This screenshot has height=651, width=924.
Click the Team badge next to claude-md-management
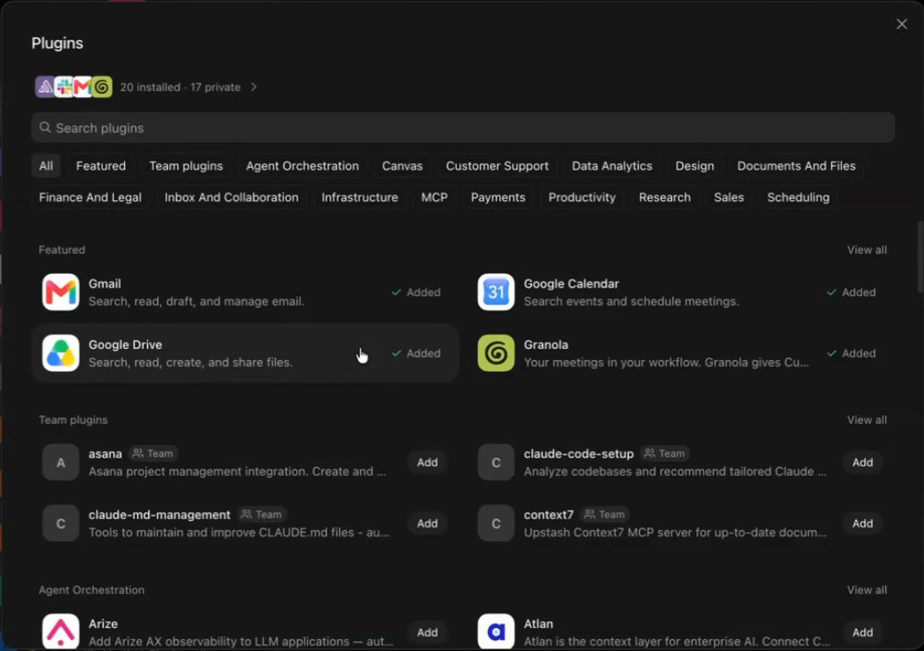tap(262, 514)
